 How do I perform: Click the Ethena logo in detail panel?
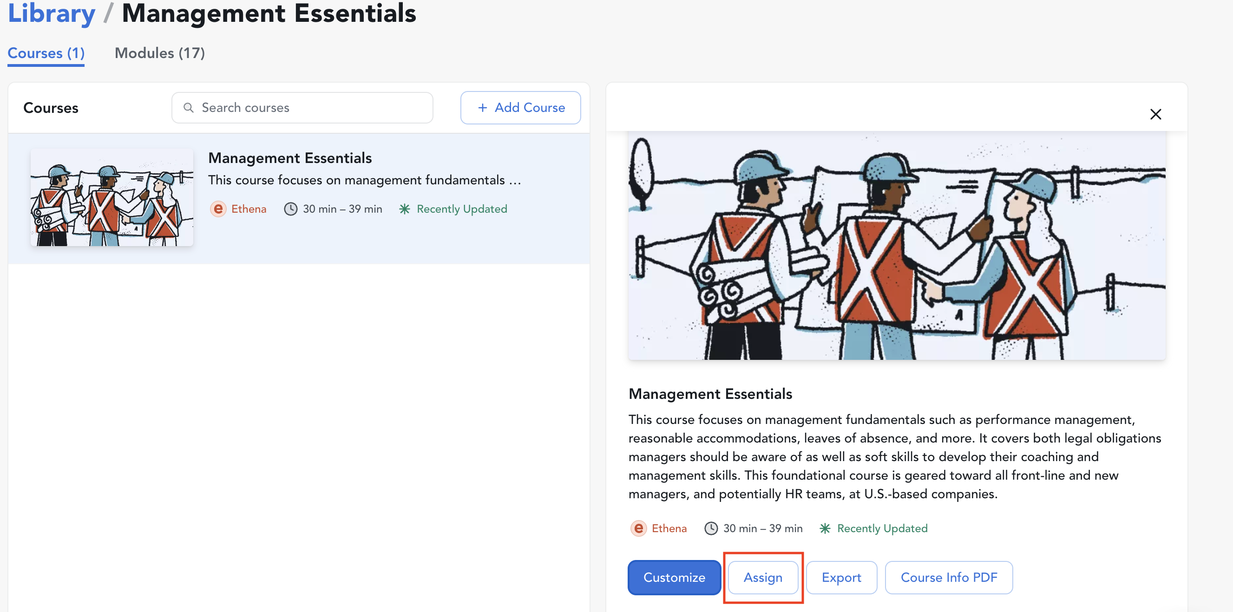point(638,528)
